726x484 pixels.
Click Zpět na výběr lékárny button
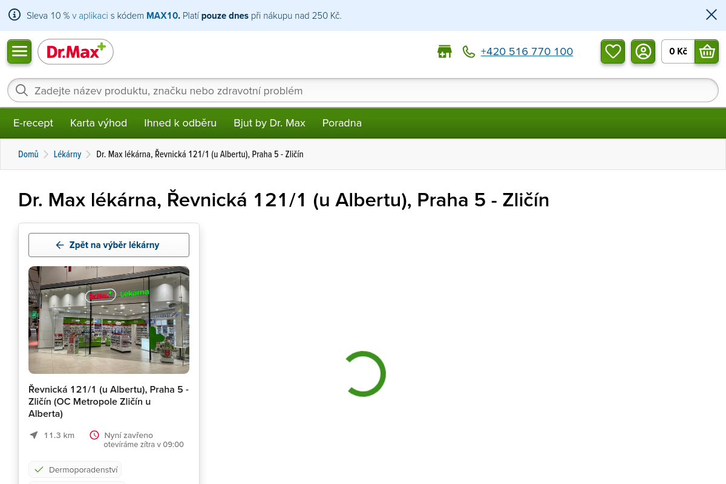(x=109, y=245)
